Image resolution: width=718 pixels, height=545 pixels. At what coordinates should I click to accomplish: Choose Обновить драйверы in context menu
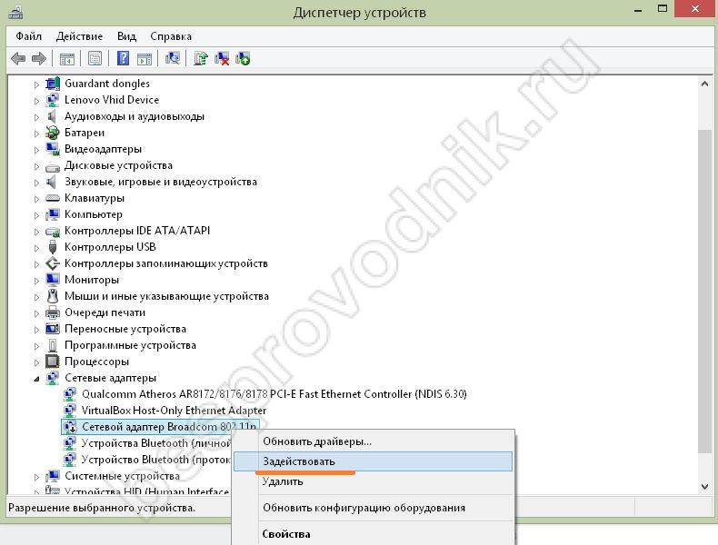pyautogui.click(x=374, y=441)
